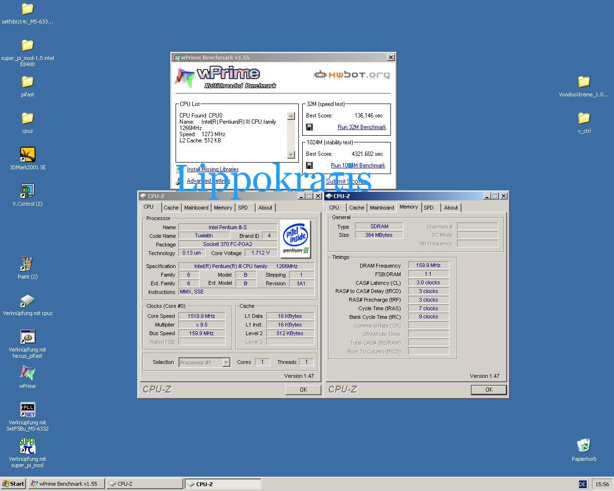614x491 pixels.
Task: Switch to wPrime Benchmark v1.55 taskbar button
Action: tap(66, 484)
